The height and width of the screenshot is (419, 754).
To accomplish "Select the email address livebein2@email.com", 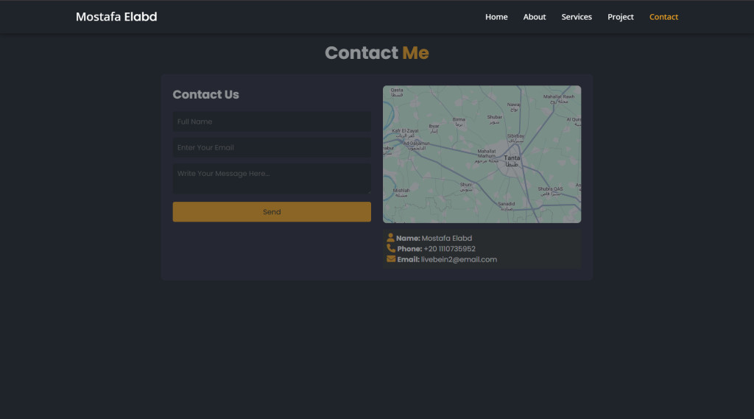I will 459,259.
